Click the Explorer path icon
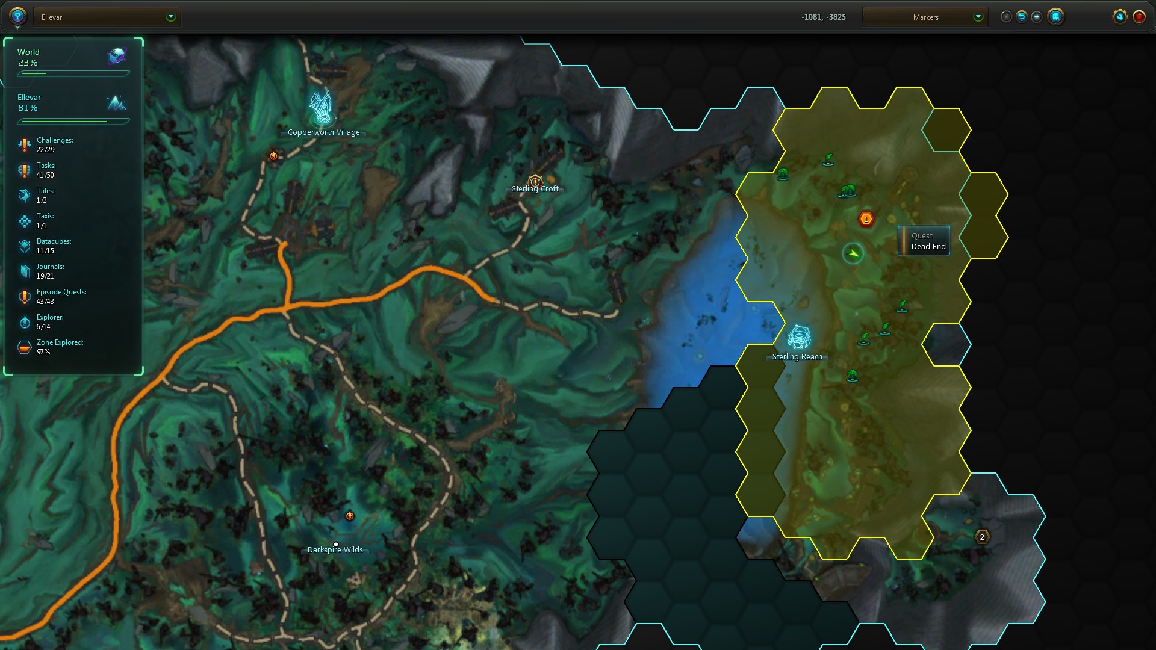The width and height of the screenshot is (1156, 650). click(24, 322)
